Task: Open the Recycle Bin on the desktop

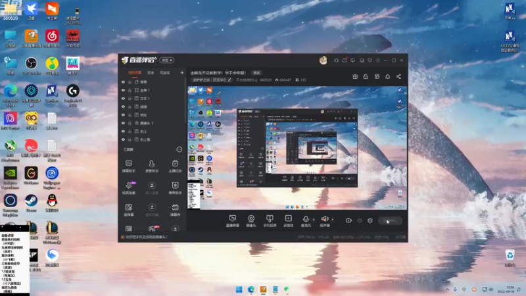Action: tap(510, 258)
